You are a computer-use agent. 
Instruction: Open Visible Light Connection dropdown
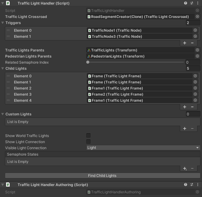pyautogui.click(x=143, y=148)
